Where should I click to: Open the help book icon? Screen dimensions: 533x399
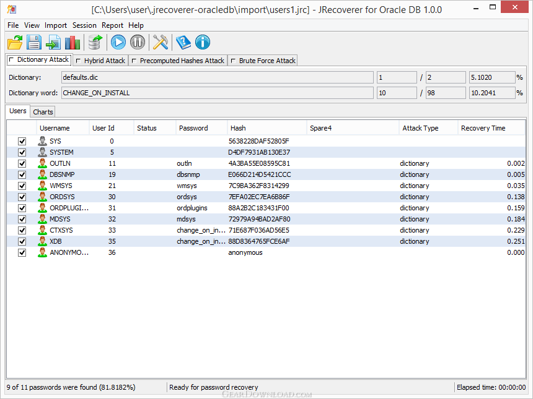click(x=183, y=42)
